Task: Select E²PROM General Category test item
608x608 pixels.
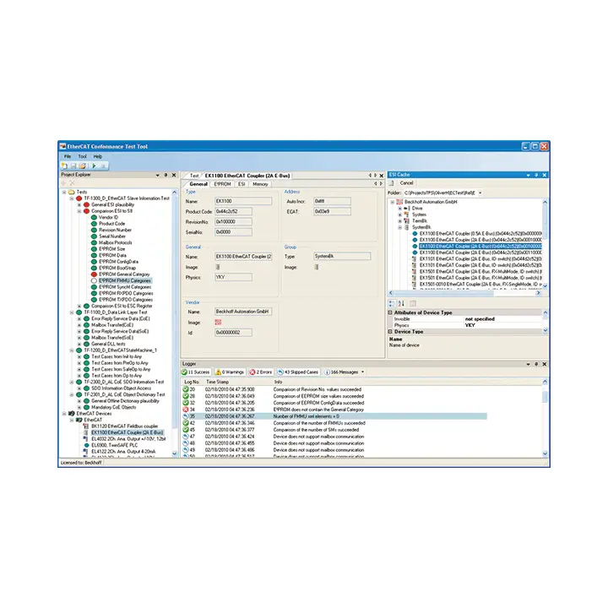Action: point(123,274)
